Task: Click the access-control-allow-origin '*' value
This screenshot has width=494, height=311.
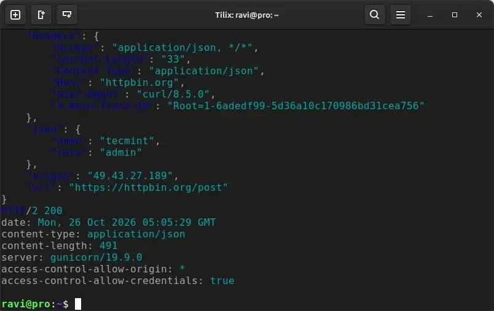Action: pyautogui.click(x=182, y=269)
